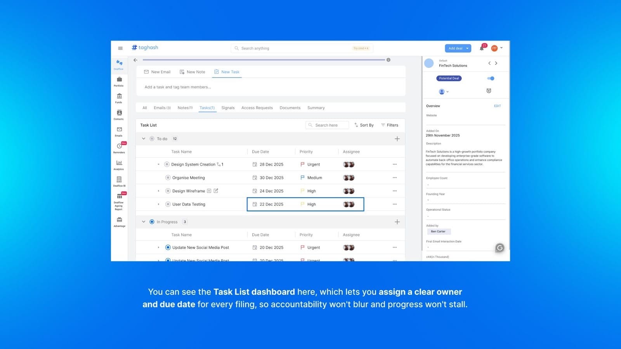Open the Analytics sidebar icon

[x=119, y=164]
